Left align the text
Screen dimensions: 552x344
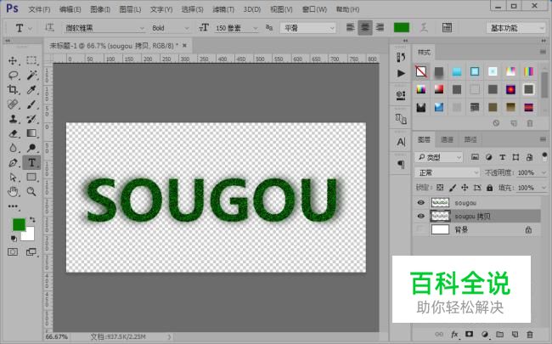pyautogui.click(x=350, y=27)
